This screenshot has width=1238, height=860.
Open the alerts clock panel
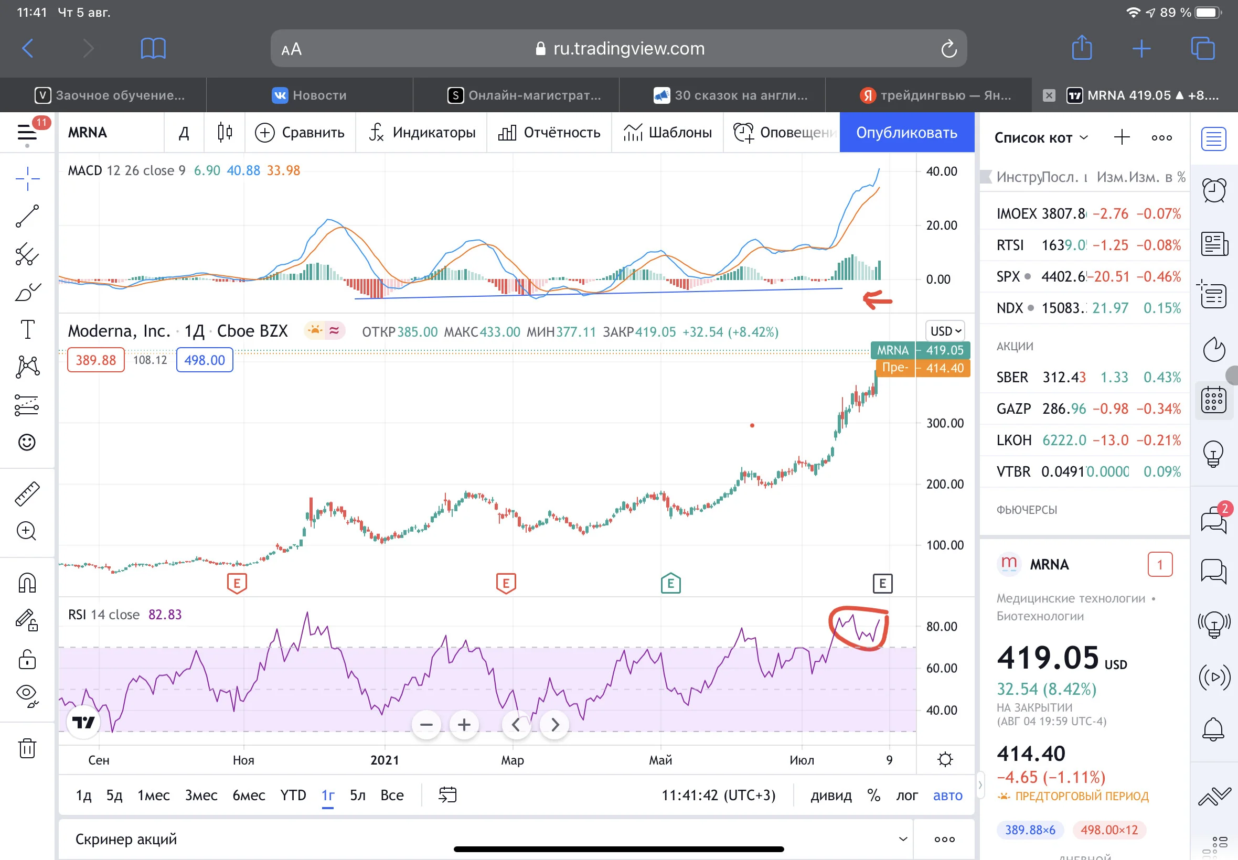tap(1214, 190)
